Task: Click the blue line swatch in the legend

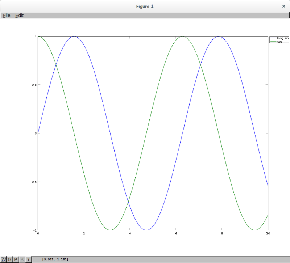Action: pos(273,37)
